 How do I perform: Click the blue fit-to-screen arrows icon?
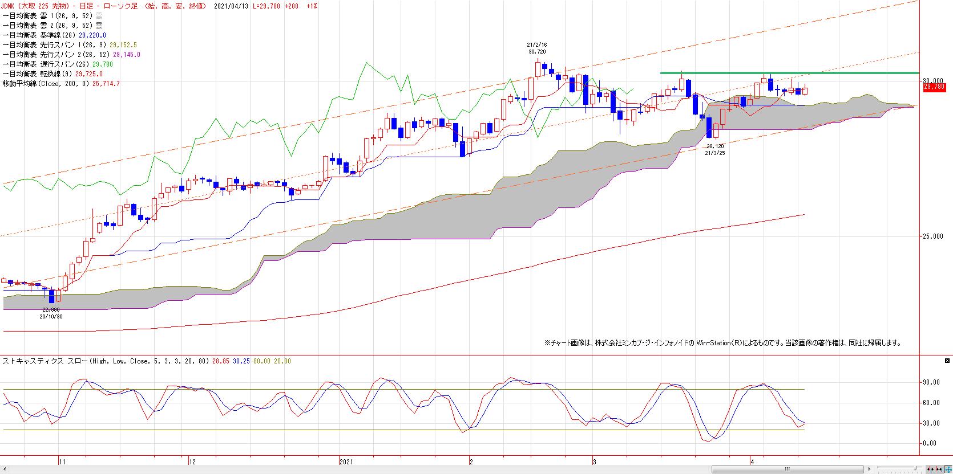pyautogui.click(x=948, y=469)
